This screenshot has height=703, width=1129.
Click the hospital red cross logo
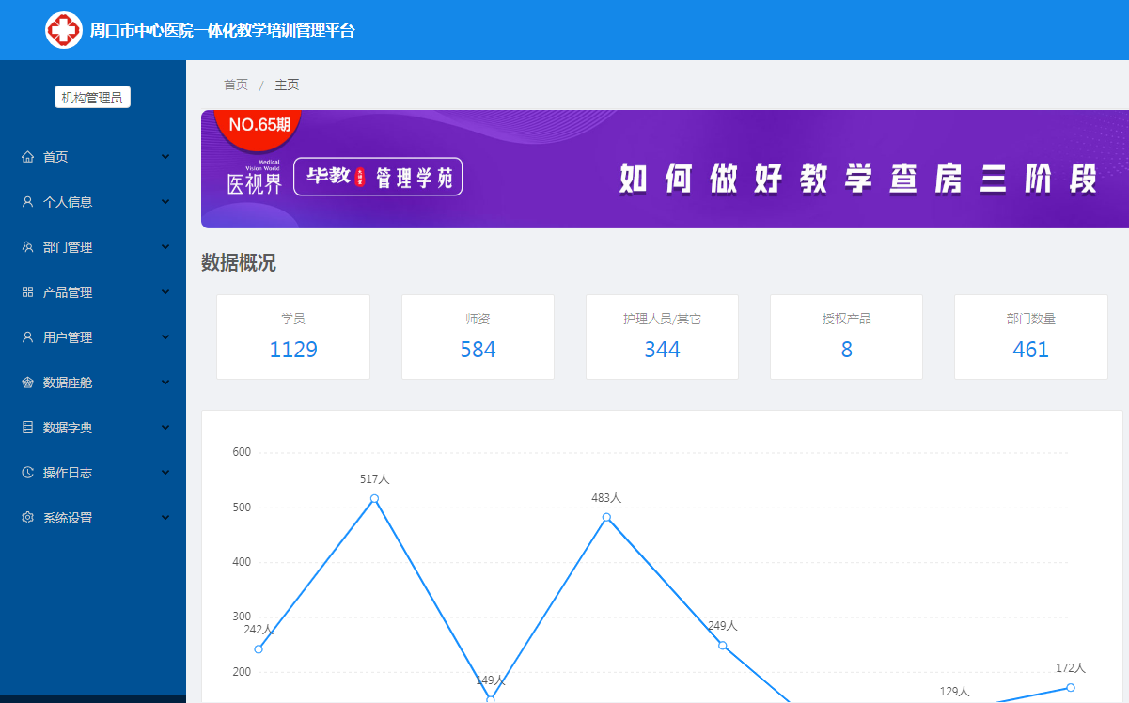(64, 30)
